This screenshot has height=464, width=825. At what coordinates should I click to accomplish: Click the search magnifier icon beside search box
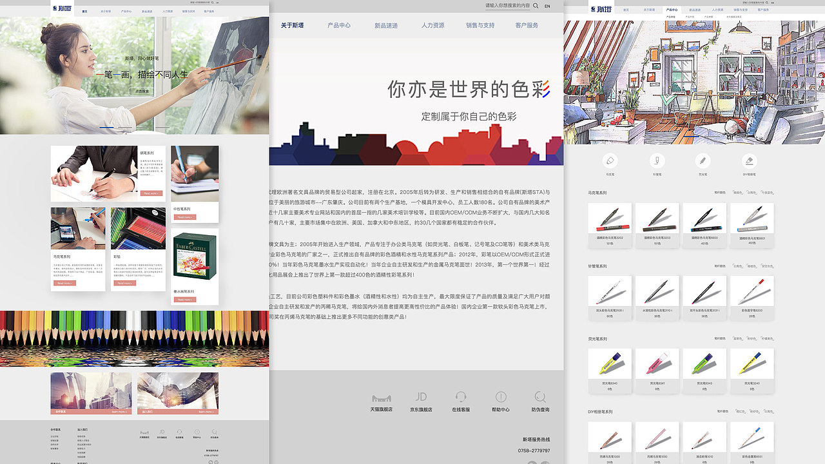[535, 5]
